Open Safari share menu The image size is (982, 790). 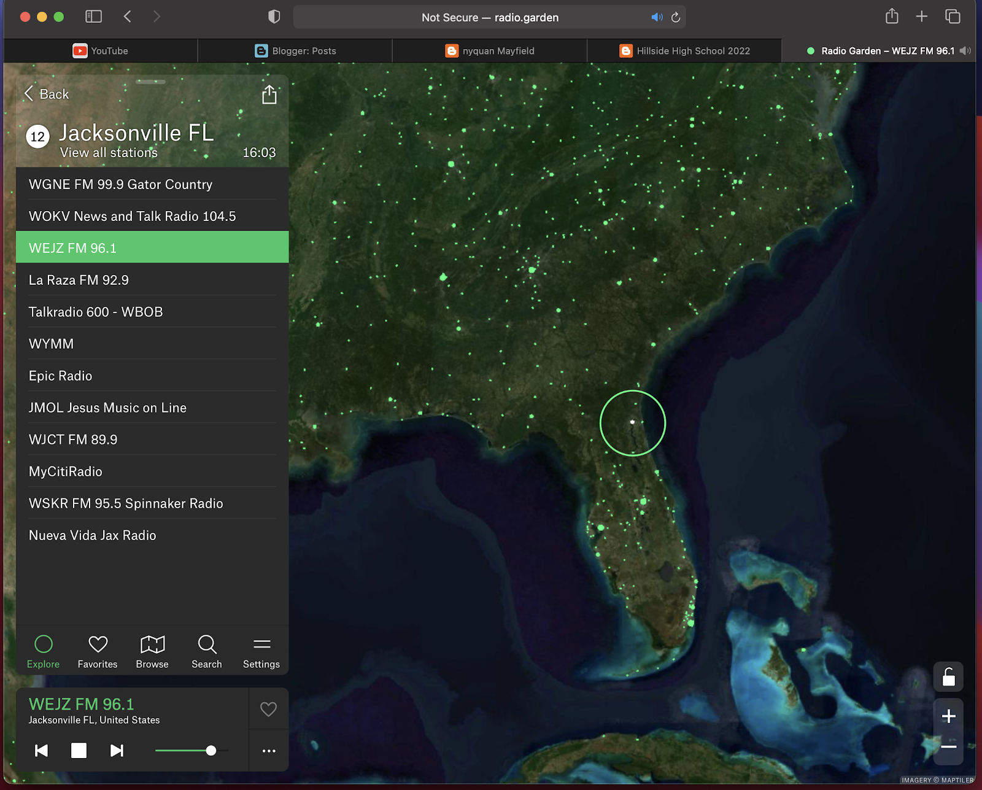(892, 16)
